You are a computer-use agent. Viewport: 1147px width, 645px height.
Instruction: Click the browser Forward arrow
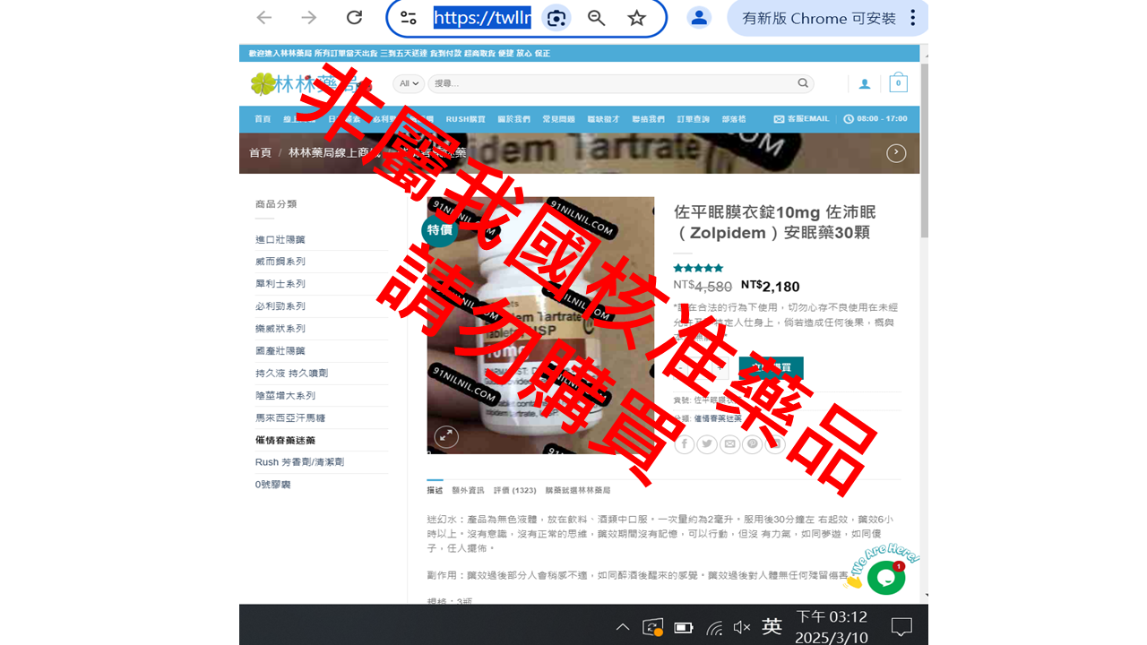[x=309, y=18]
